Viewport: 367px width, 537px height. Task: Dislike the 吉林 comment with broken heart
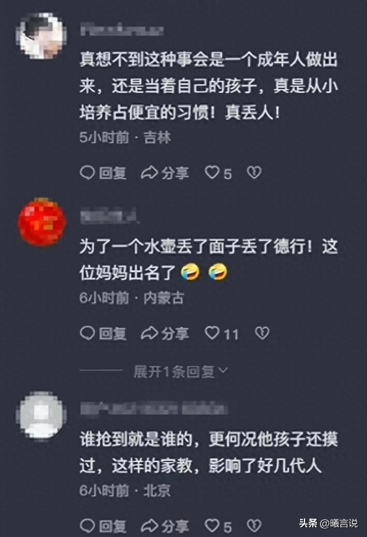pyautogui.click(x=254, y=172)
